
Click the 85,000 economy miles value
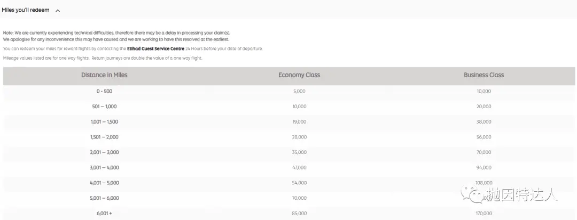point(299,214)
